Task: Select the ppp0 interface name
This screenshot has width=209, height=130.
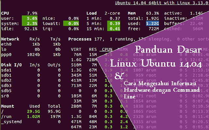Action: (x=6, y=55)
